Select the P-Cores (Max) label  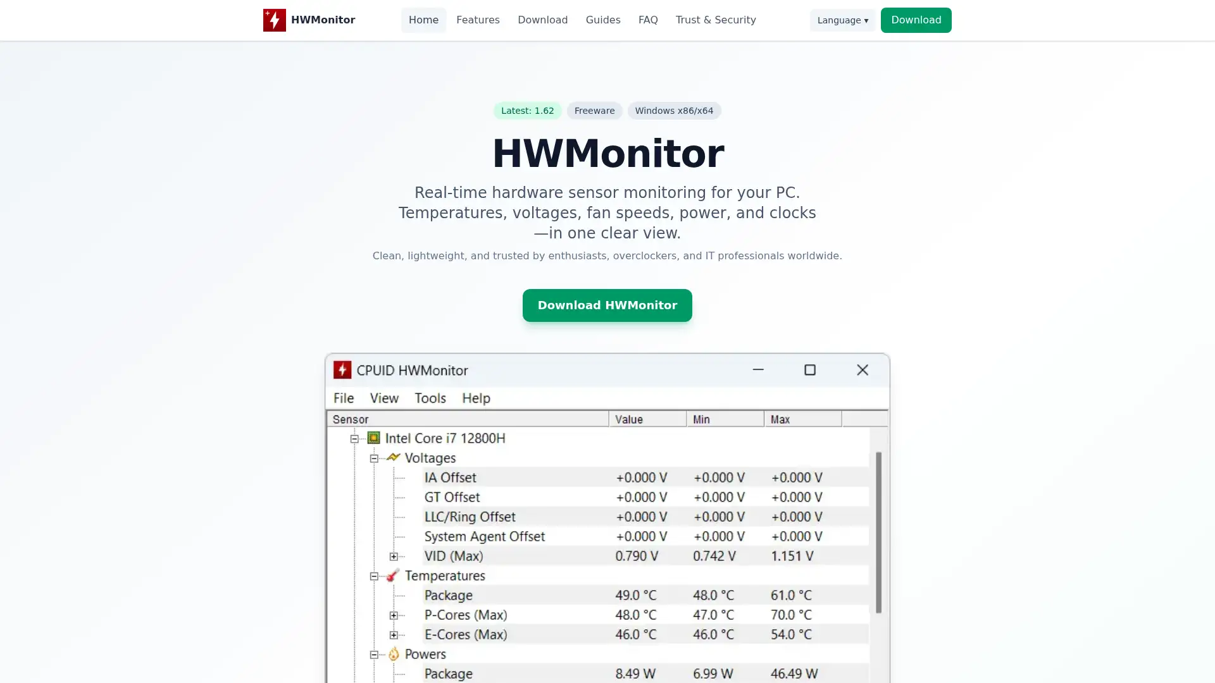(x=466, y=615)
